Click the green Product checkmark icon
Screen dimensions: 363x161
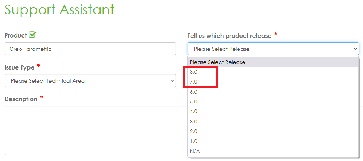32,35
